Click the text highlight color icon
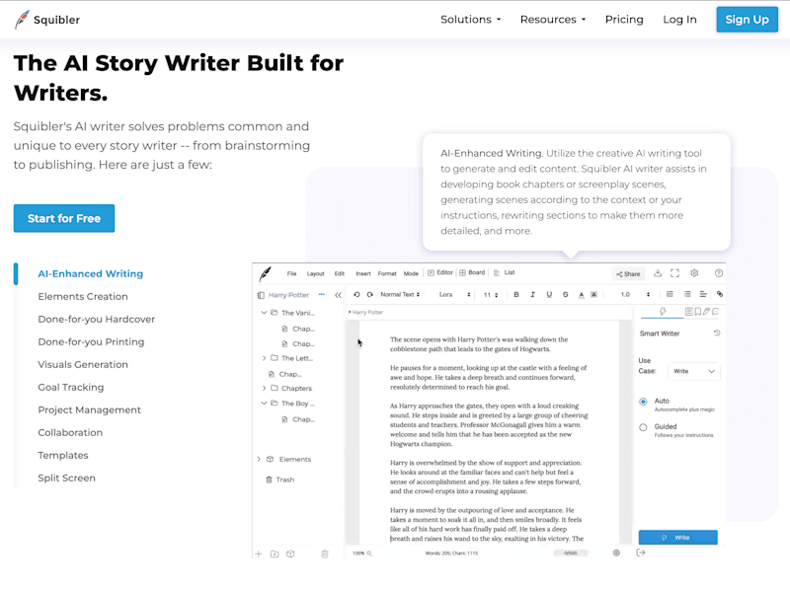This screenshot has width=790, height=592. pos(594,294)
